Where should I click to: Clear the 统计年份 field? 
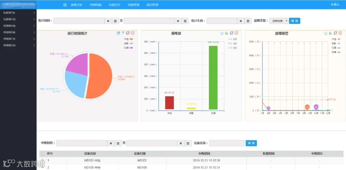[241, 21]
